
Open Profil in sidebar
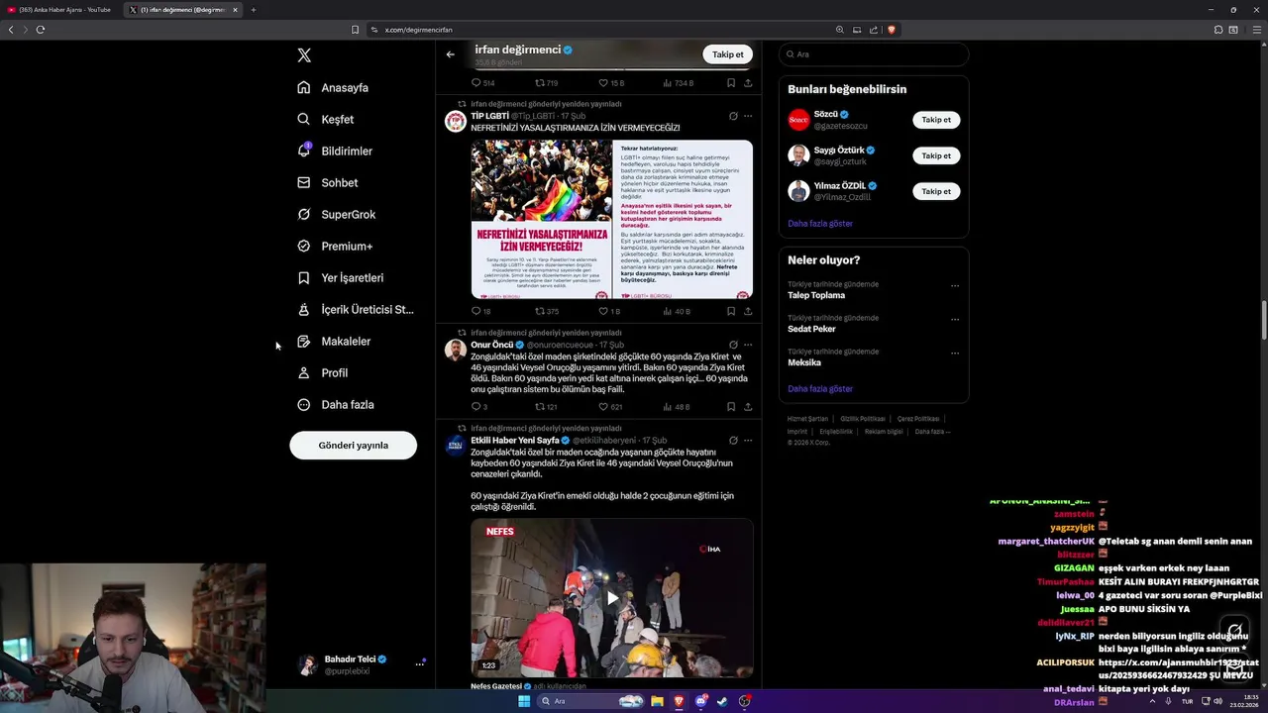click(x=323, y=372)
